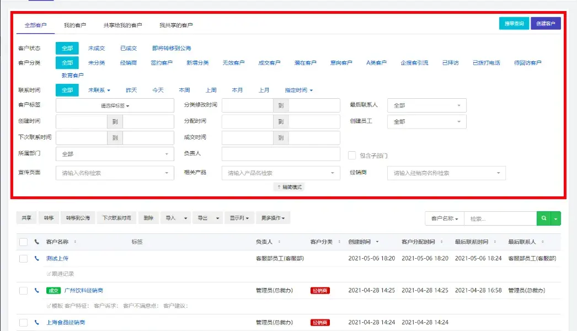Open the green search options caret
Screen dimensions: 577x331
(555, 218)
